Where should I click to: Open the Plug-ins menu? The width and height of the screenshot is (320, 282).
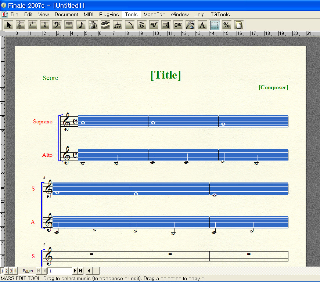[x=109, y=14]
